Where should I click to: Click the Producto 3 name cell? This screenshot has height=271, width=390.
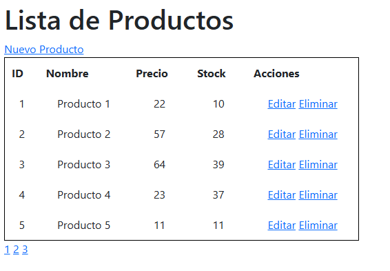point(84,165)
